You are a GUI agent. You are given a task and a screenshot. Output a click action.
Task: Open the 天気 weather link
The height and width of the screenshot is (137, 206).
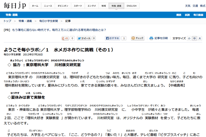coord(188,6)
